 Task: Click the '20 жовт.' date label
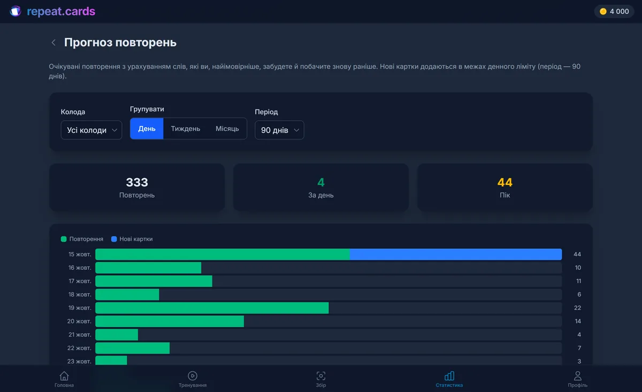click(x=80, y=321)
